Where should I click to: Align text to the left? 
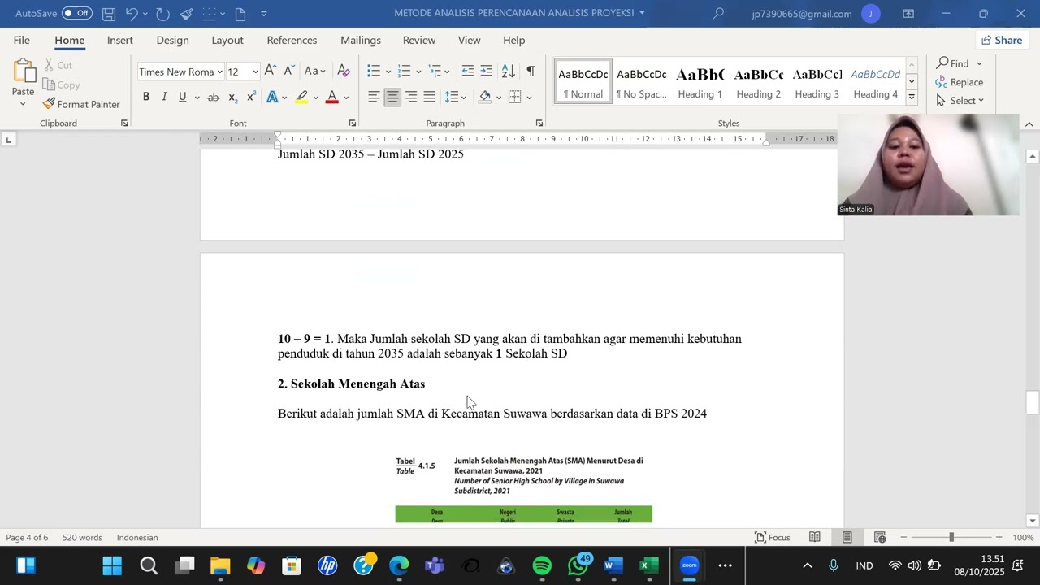click(374, 97)
